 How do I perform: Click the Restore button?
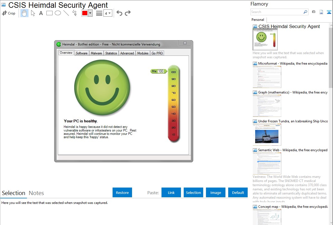(x=122, y=193)
